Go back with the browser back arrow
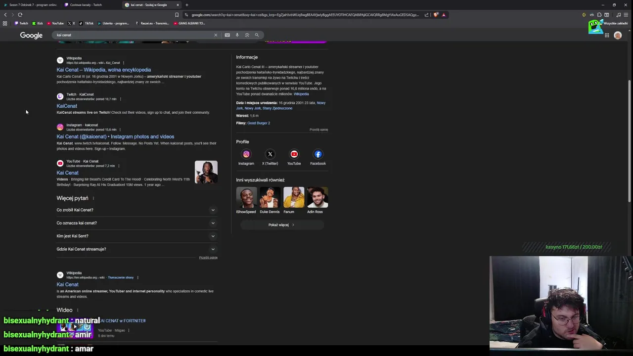This screenshot has height=356, width=633. [x=5, y=15]
